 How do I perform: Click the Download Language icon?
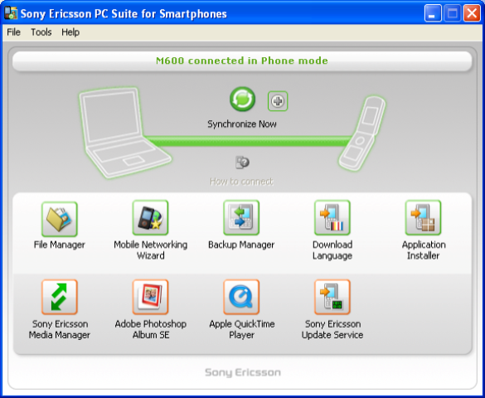coord(332,218)
